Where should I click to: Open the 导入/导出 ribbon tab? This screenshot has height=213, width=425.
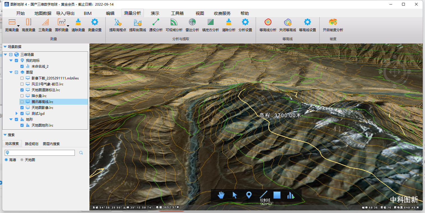(65, 13)
